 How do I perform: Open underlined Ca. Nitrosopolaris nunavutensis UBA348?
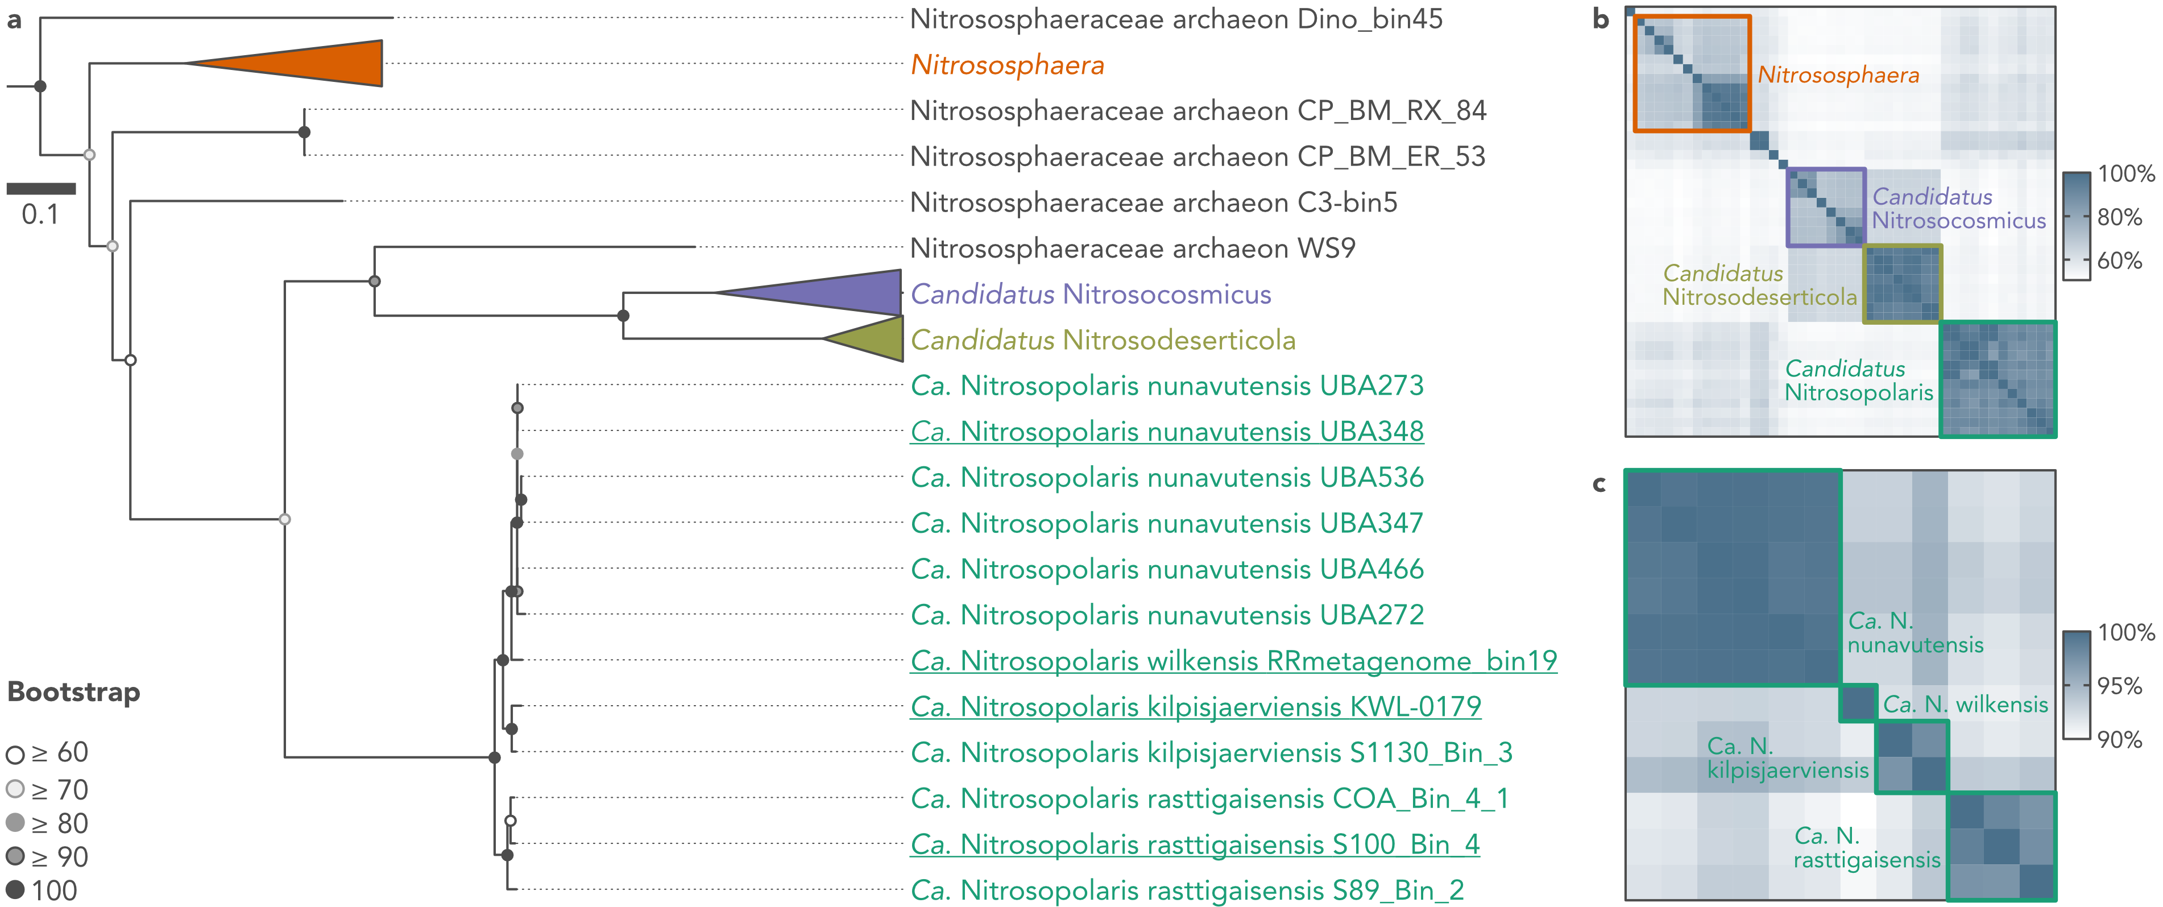coord(1167,432)
